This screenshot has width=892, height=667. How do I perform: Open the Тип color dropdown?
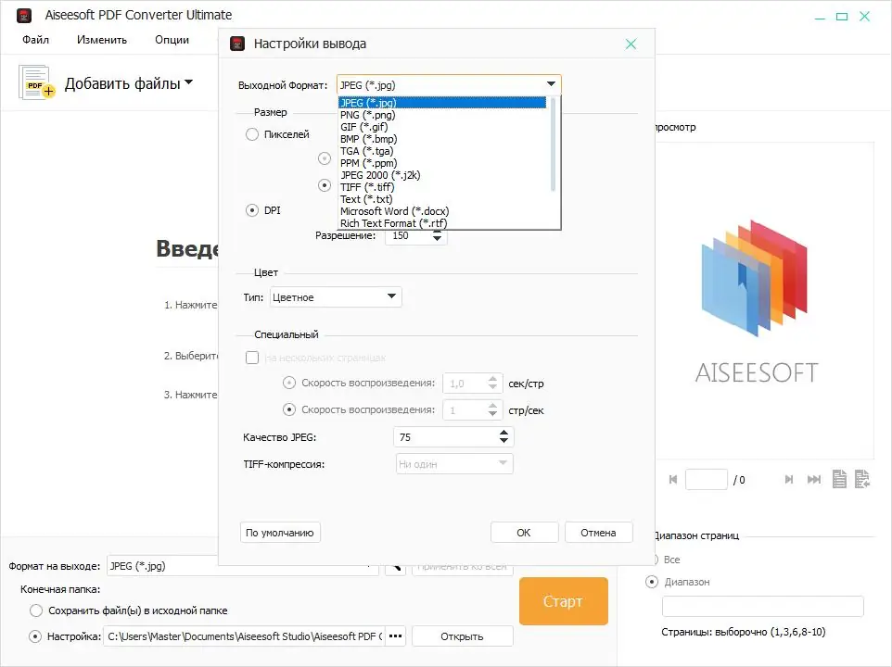[336, 297]
